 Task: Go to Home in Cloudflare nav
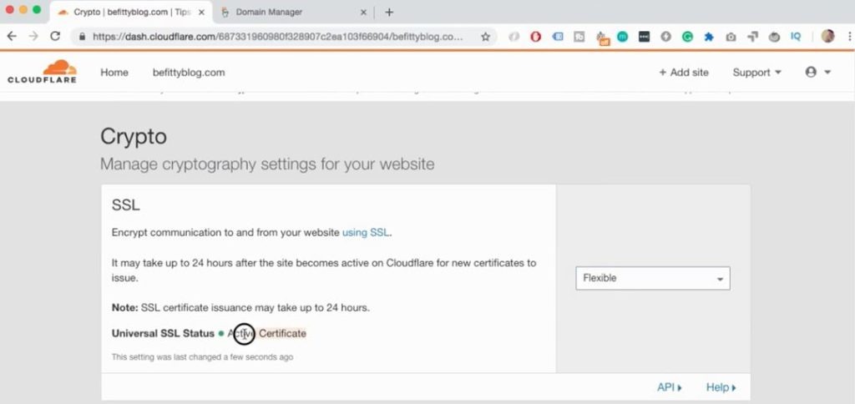pyautogui.click(x=114, y=73)
